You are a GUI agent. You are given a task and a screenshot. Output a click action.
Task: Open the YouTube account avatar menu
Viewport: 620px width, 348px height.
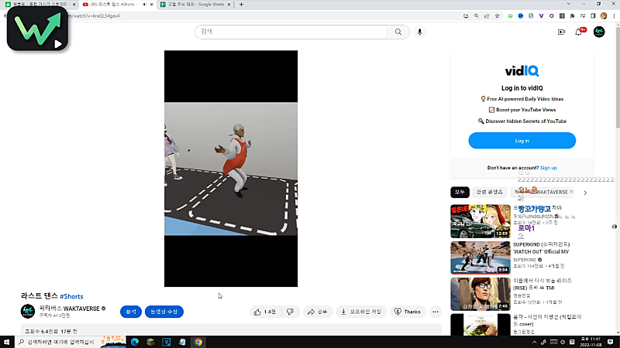(599, 32)
